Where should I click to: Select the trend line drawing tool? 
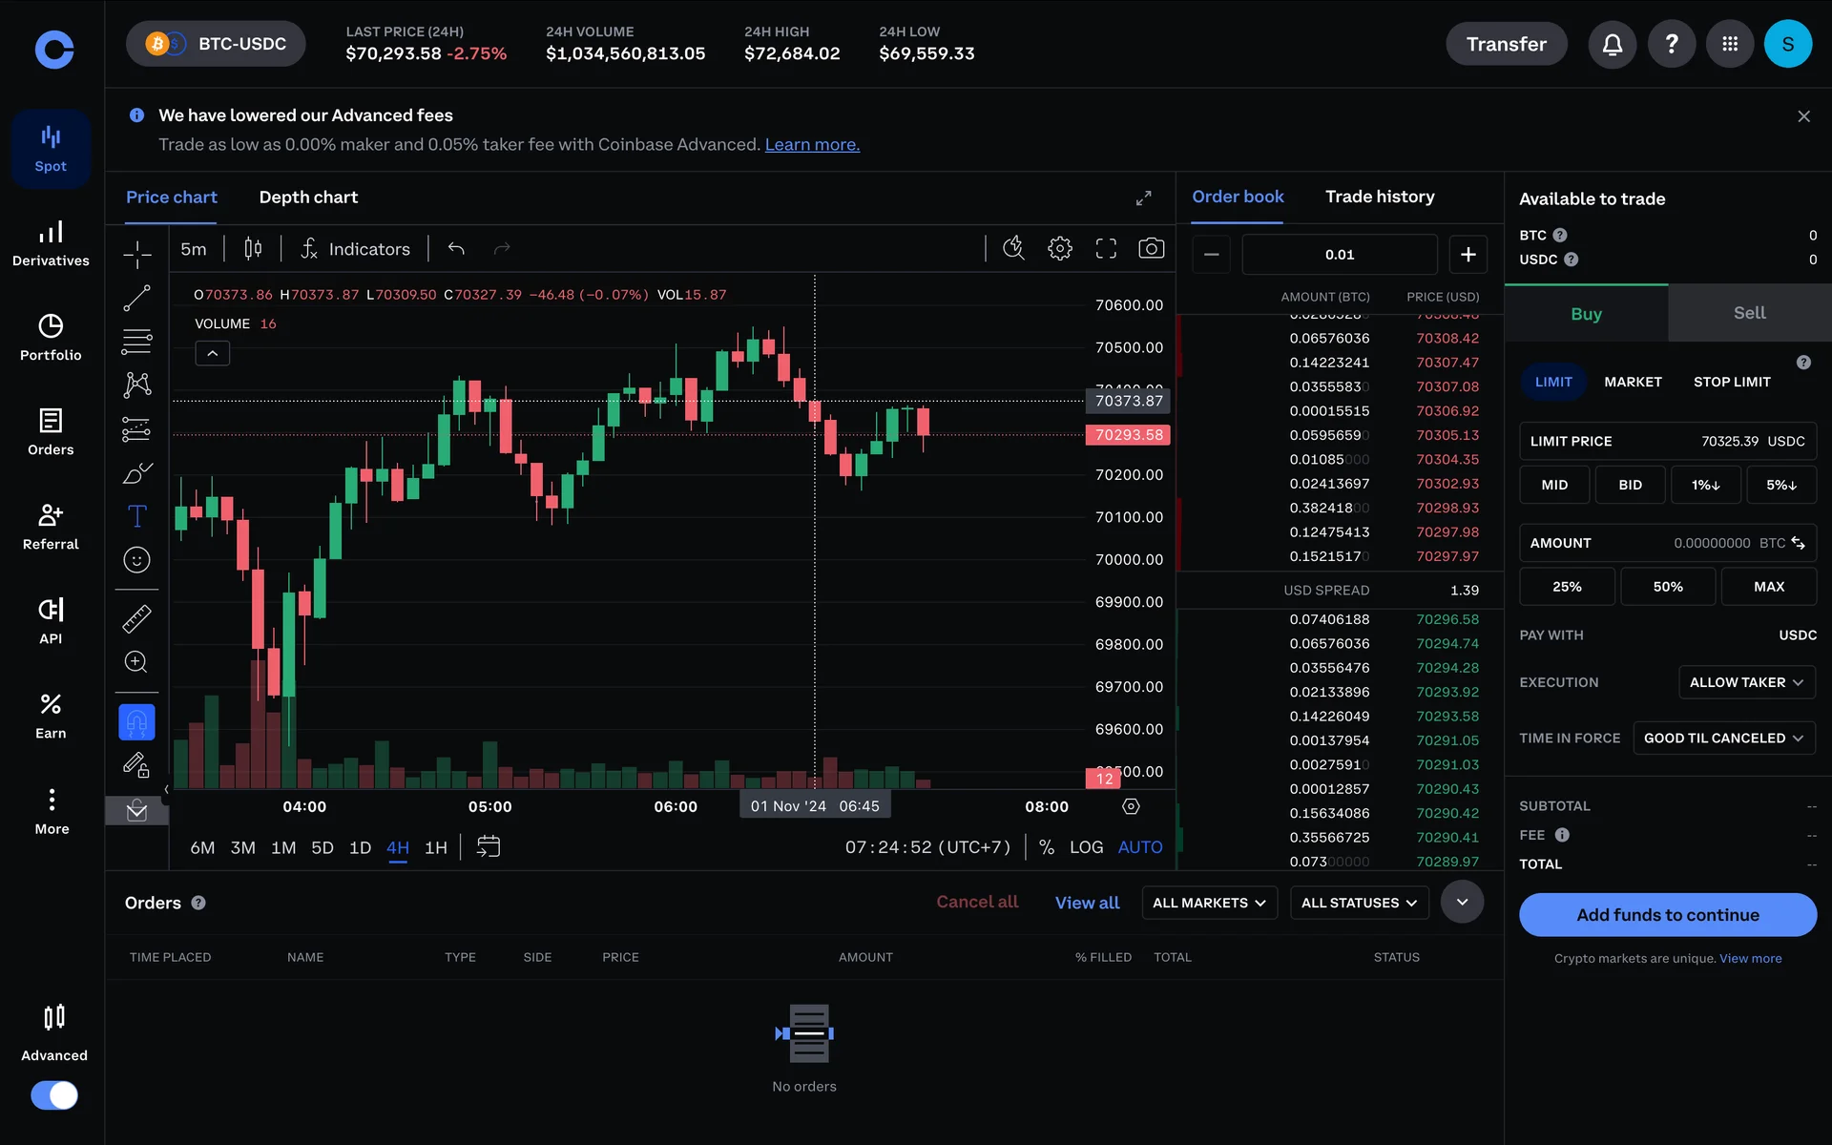coord(136,299)
